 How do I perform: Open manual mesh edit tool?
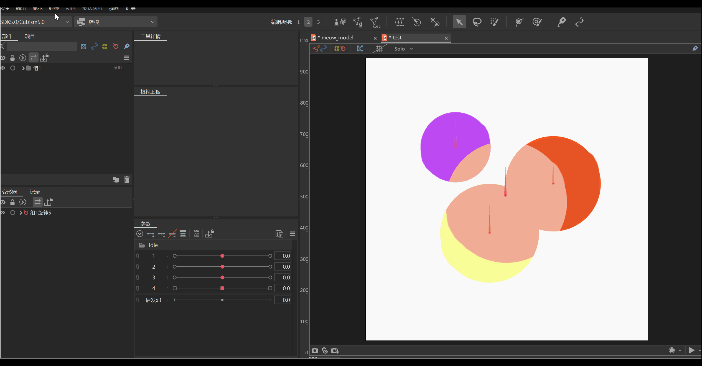click(357, 22)
